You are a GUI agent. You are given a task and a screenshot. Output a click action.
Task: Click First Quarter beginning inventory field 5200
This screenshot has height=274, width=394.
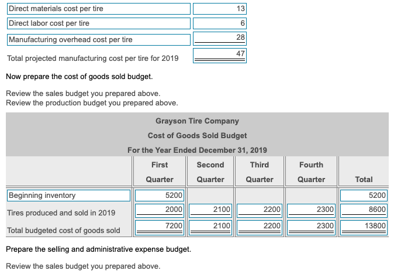coord(160,196)
